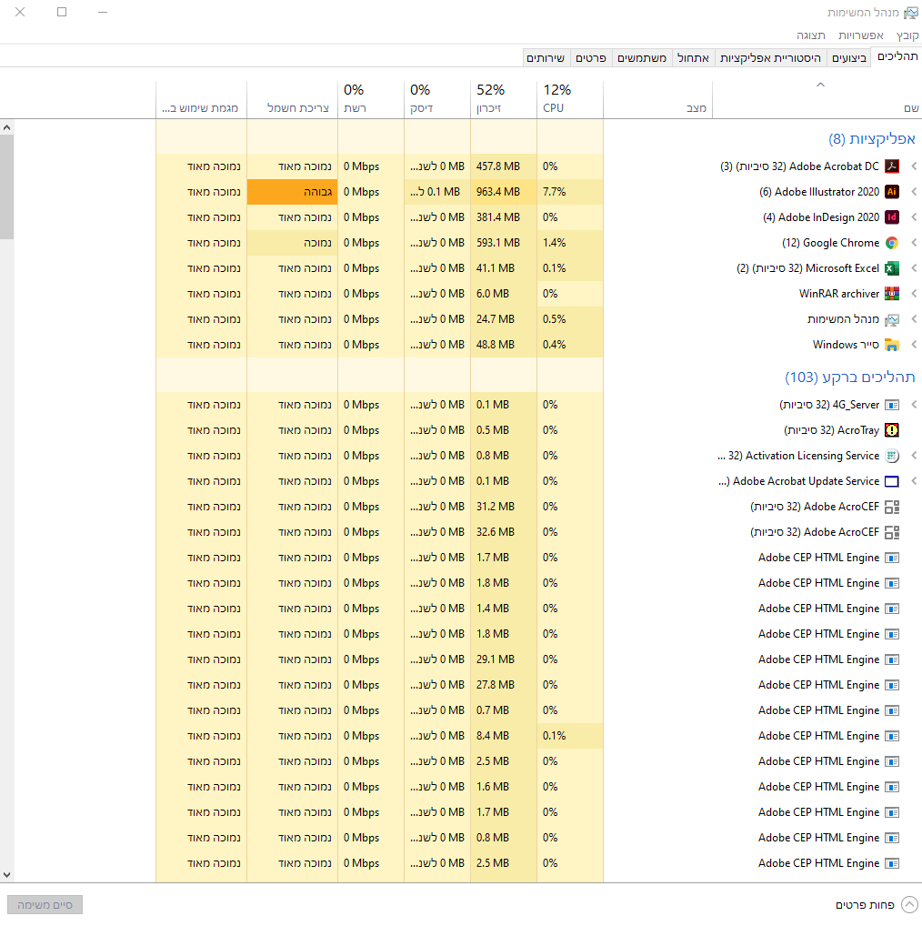Image resolution: width=922 pixels, height=926 pixels.
Task: Click the 457.8 MB memory cell
Action: 504,166
